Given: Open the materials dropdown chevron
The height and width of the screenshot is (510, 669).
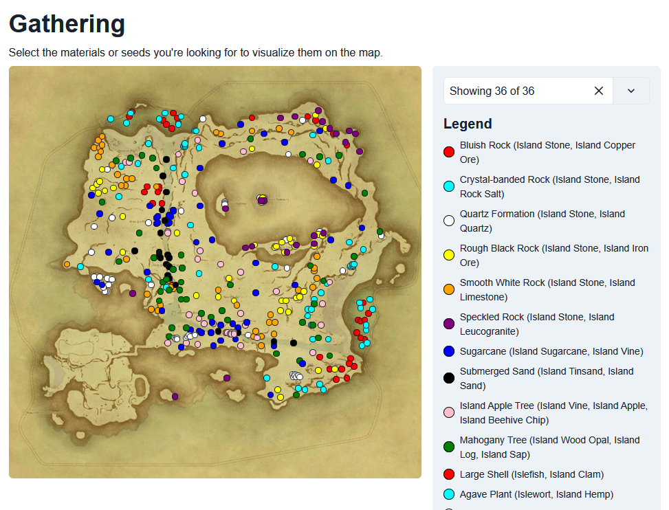Looking at the screenshot, I should pos(631,91).
